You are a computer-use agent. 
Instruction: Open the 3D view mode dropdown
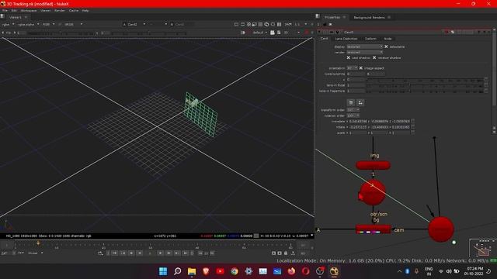coord(292,33)
